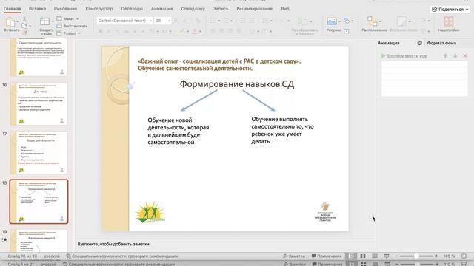Adjust the status bar zoom slider
Screen dimensions: 474x266
416,256
